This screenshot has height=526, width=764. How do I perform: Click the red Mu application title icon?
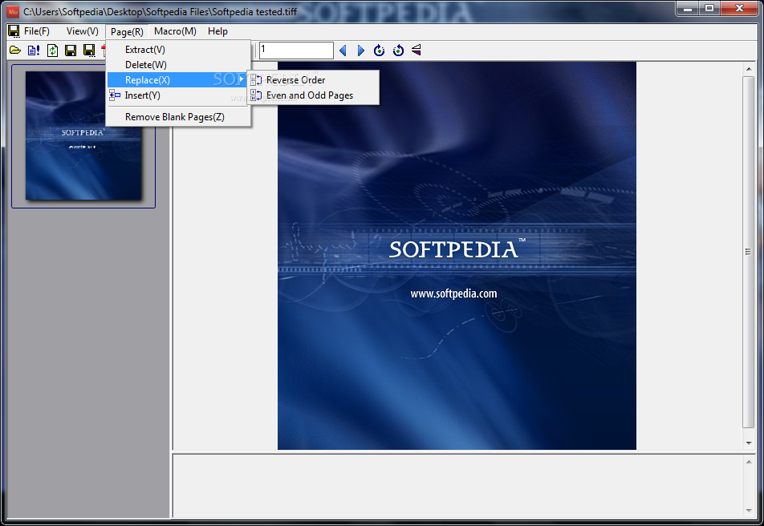13,11
